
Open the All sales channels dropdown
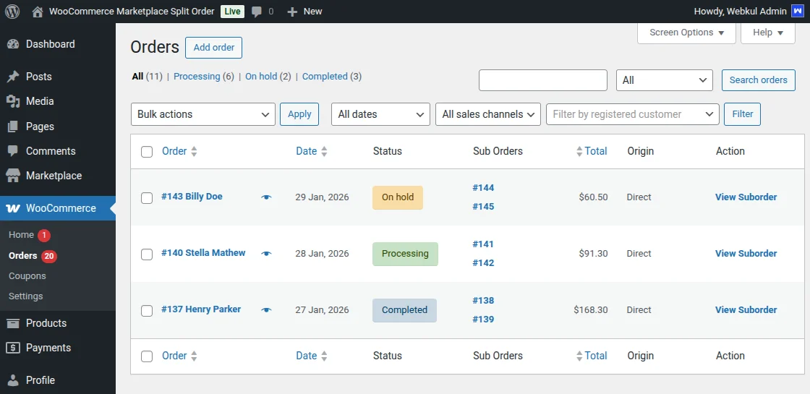(488, 114)
